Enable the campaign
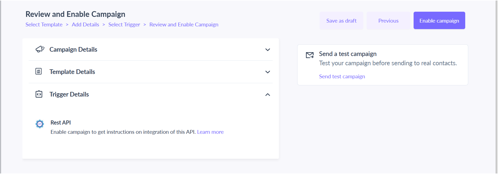Image resolution: width=498 pixels, height=174 pixels. (439, 20)
